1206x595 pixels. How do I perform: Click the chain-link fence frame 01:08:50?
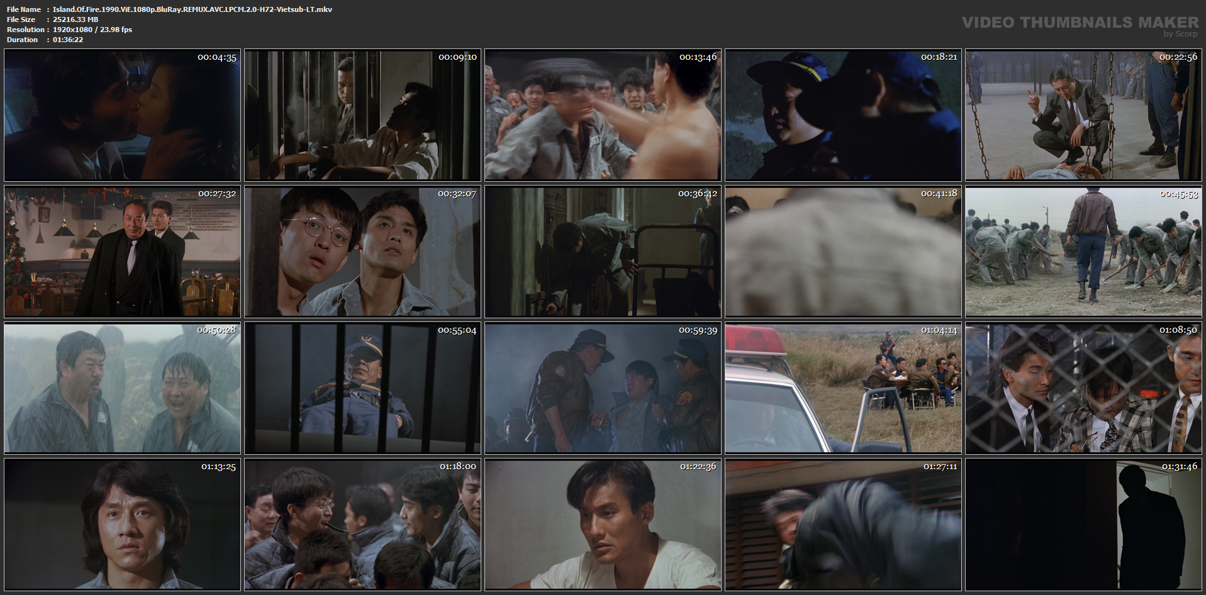1084,388
